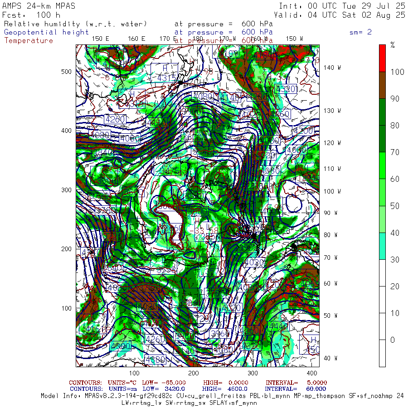Click the 'sm= 2' smoothing text
Viewport: 408px width, 408px height.
click(x=360, y=32)
